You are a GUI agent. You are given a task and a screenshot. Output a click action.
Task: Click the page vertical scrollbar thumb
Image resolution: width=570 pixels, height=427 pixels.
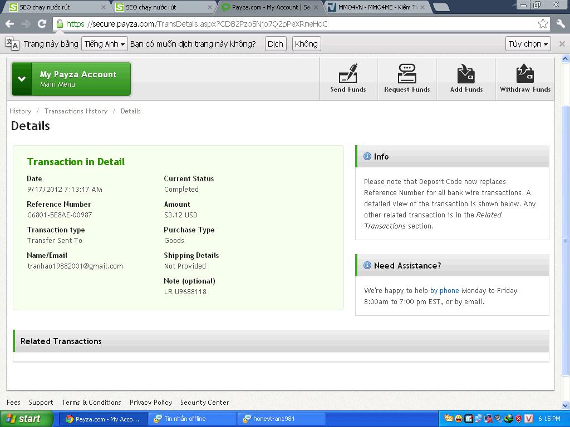565,241
